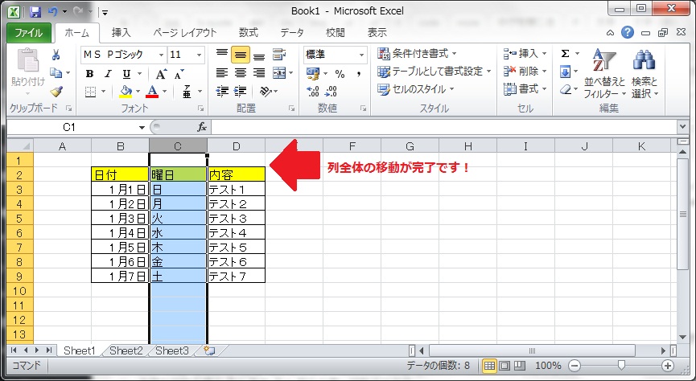696x381 pixels.
Task: Click the Decrease Indent icon
Action: click(222, 92)
